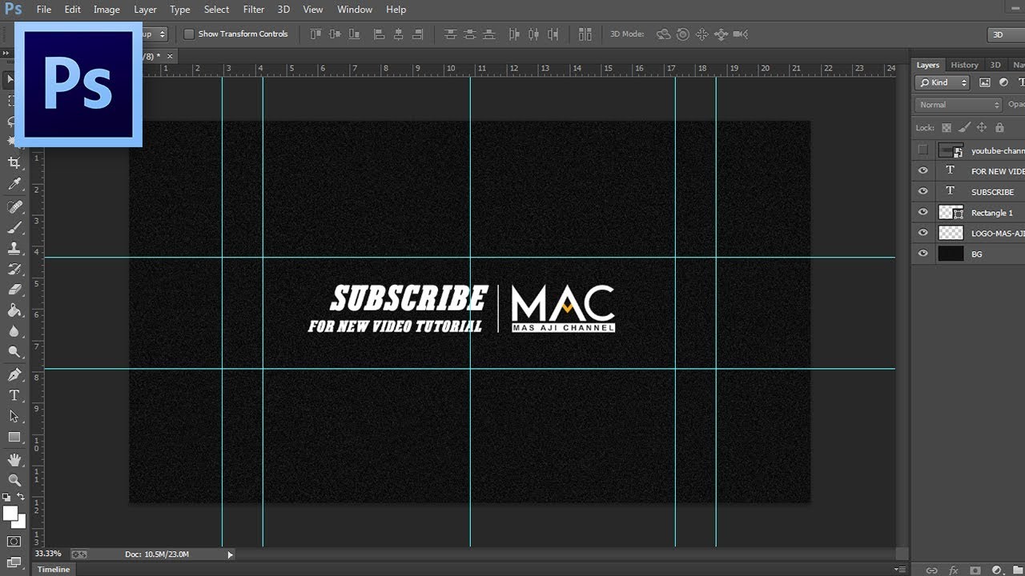Enable Show Transform Controls checkbox
1025x576 pixels.
pyautogui.click(x=189, y=34)
